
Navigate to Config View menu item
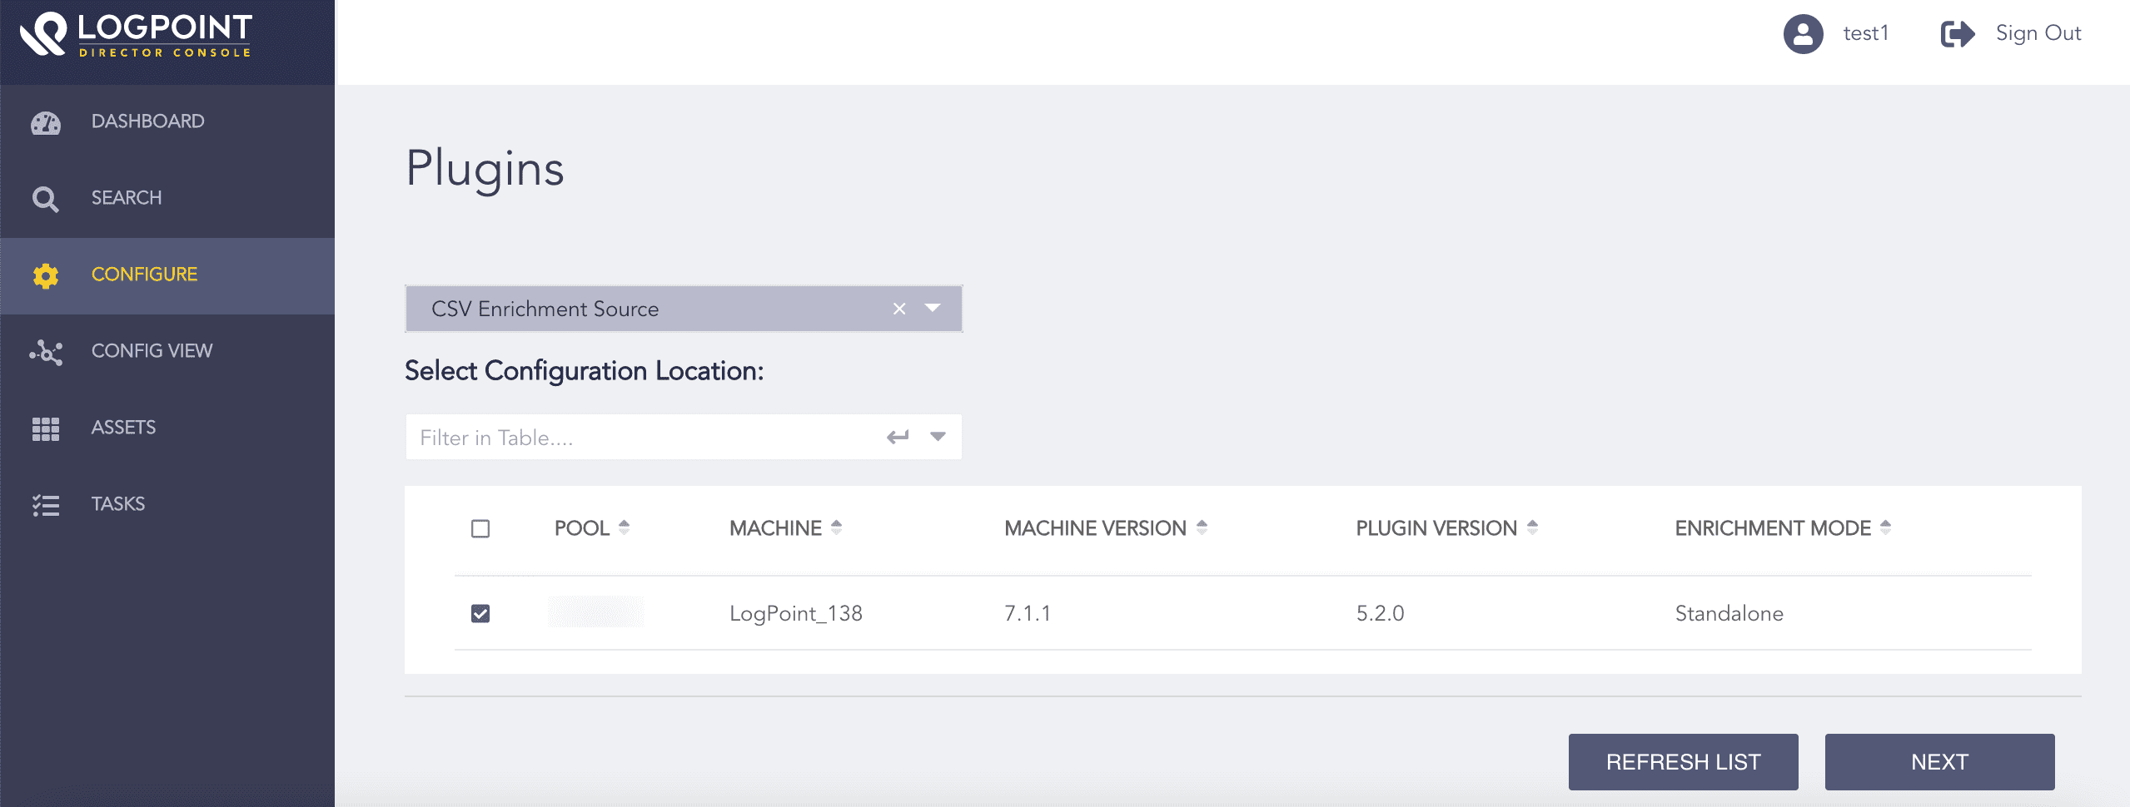coord(152,351)
